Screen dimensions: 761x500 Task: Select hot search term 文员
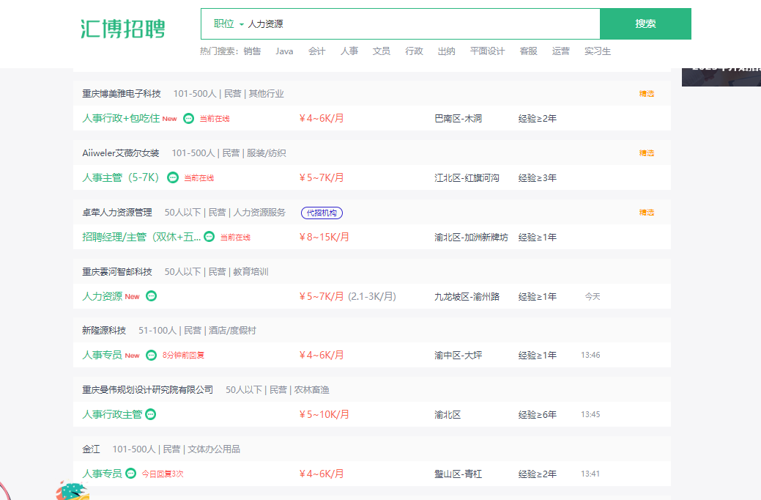click(382, 51)
